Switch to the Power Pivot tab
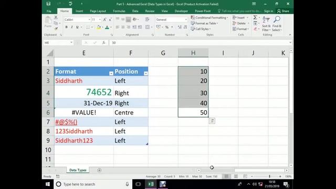Image resolution: width=336 pixels, height=189 pixels. (203, 11)
